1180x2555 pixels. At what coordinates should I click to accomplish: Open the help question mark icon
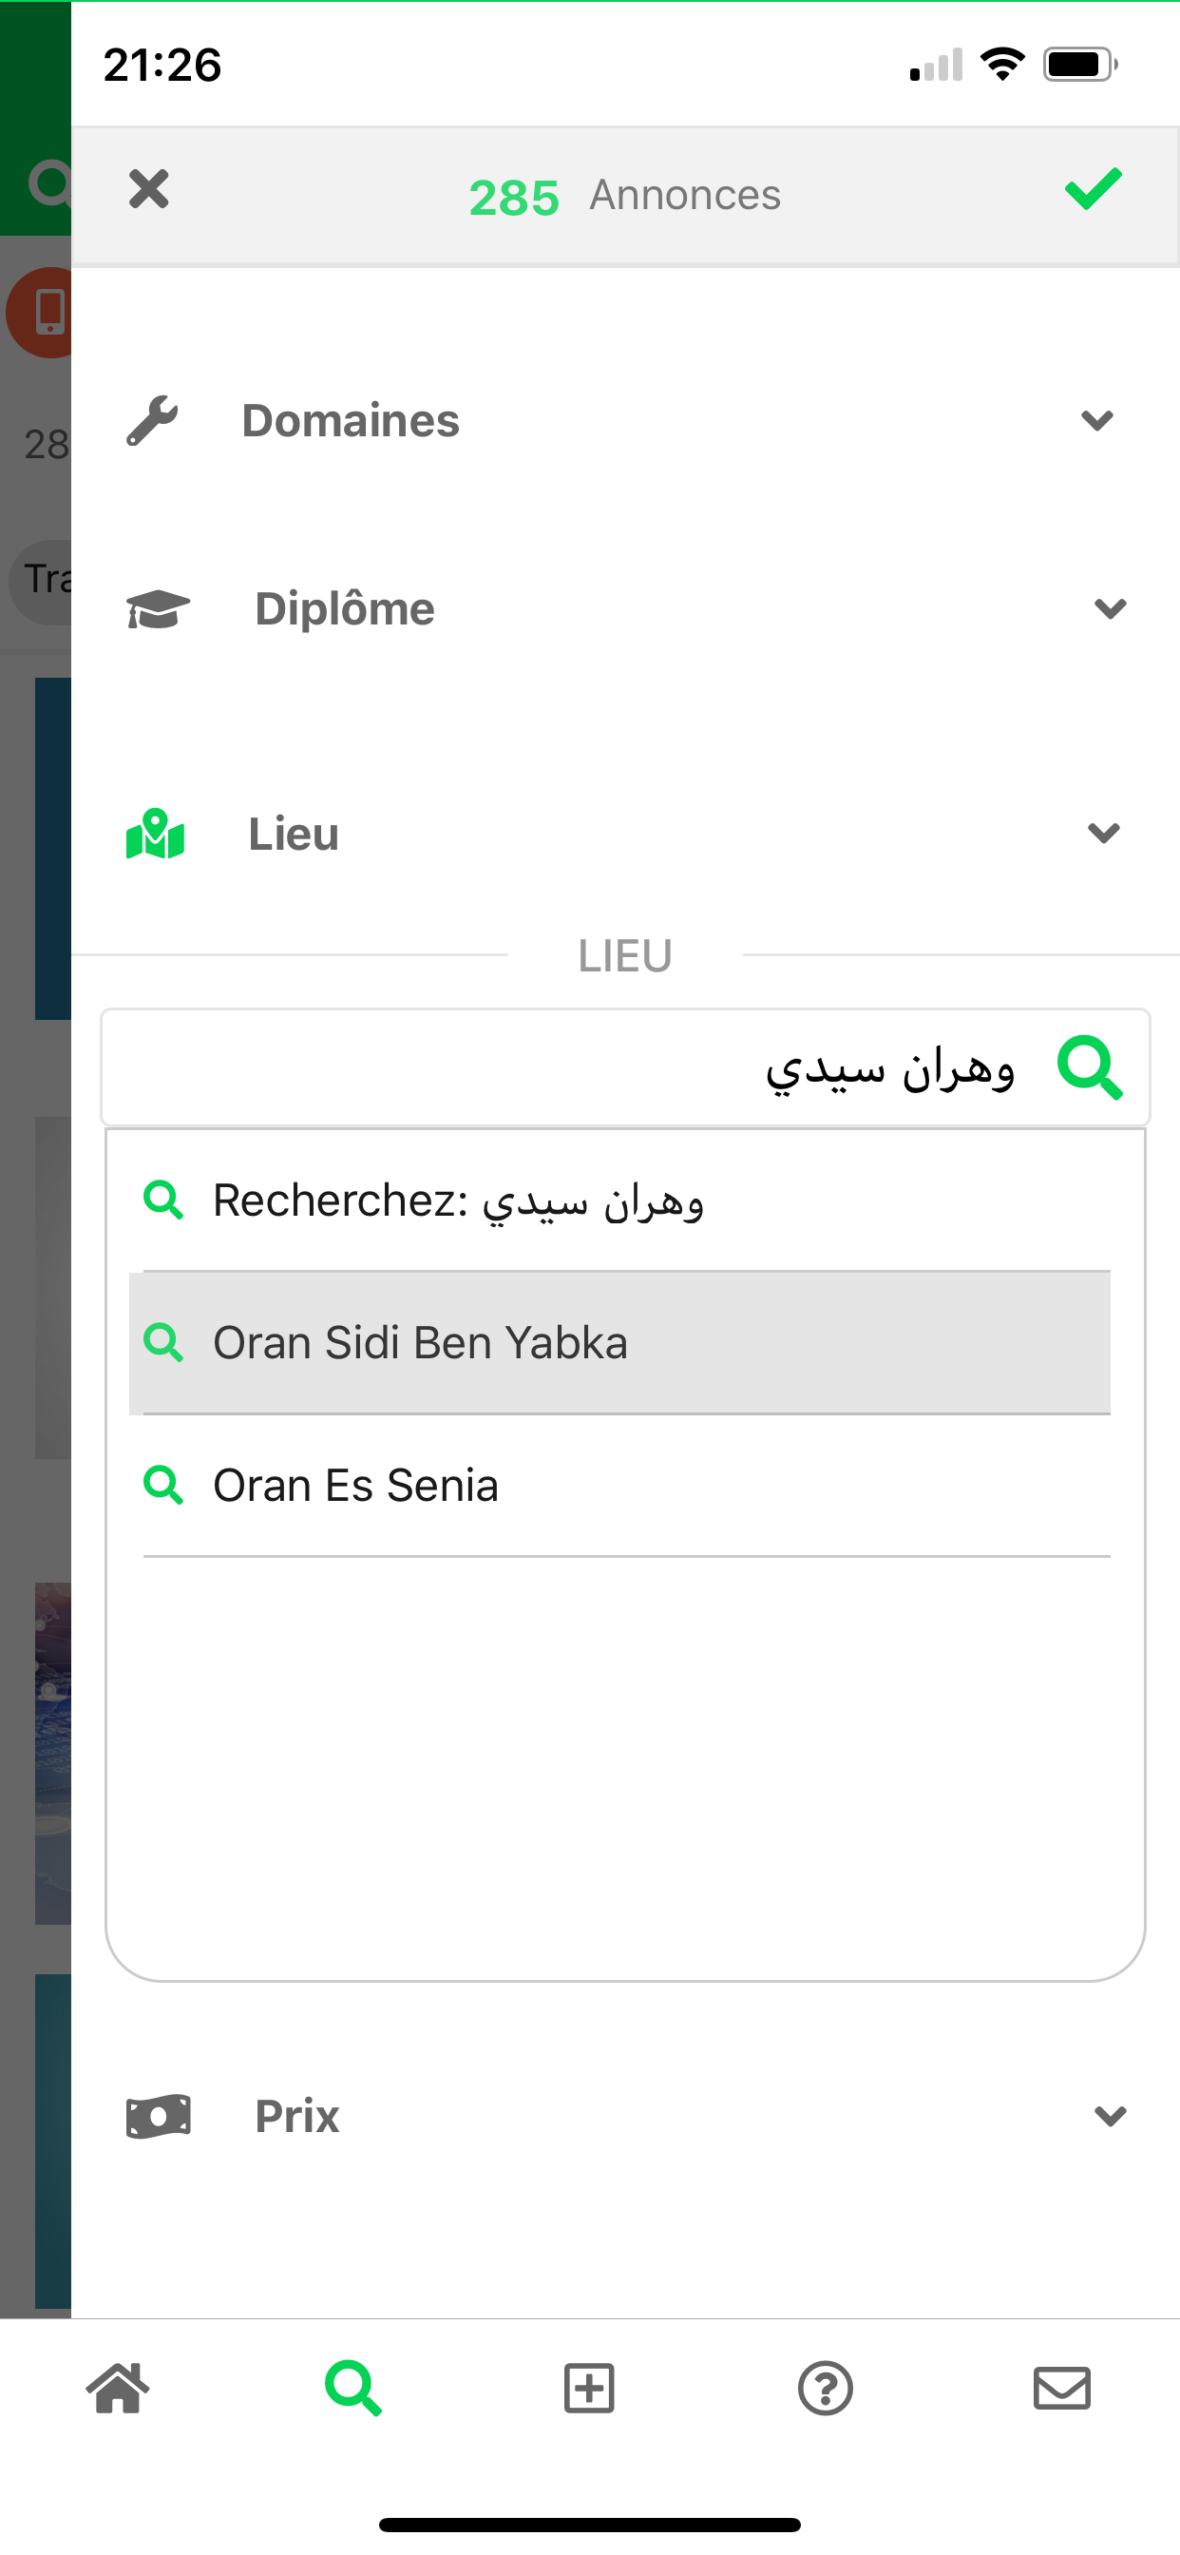pyautogui.click(x=825, y=2388)
